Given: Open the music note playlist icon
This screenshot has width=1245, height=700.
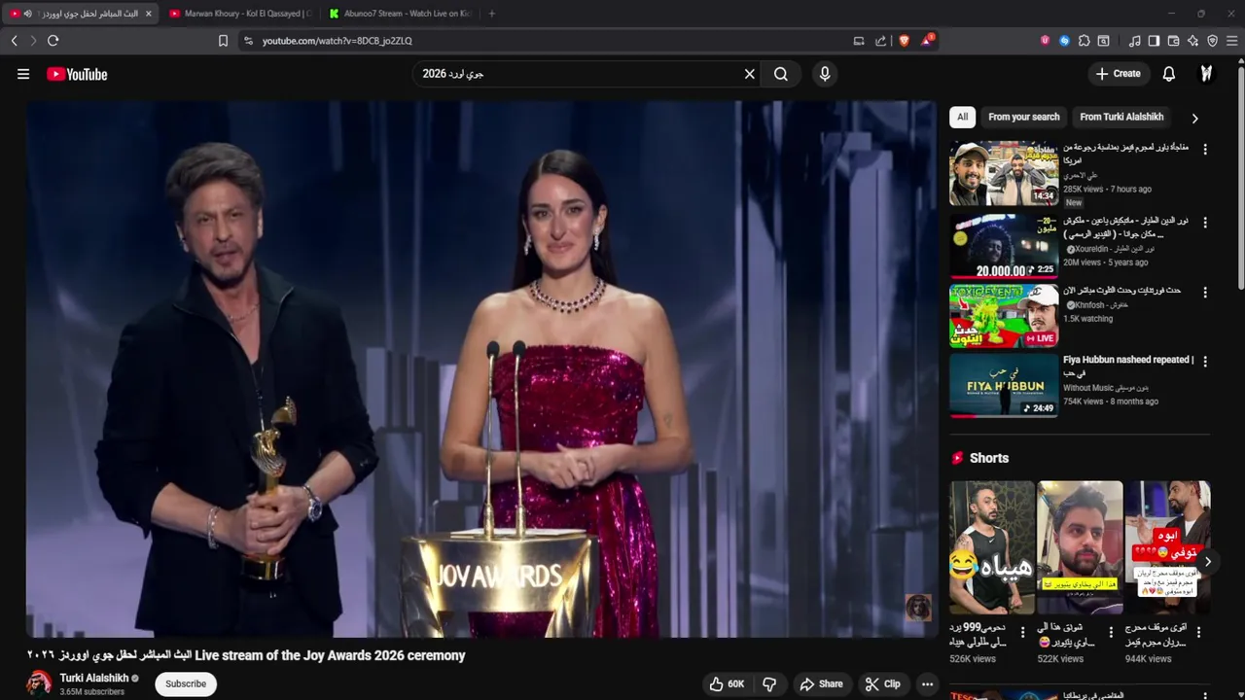Looking at the screenshot, I should click(1134, 41).
